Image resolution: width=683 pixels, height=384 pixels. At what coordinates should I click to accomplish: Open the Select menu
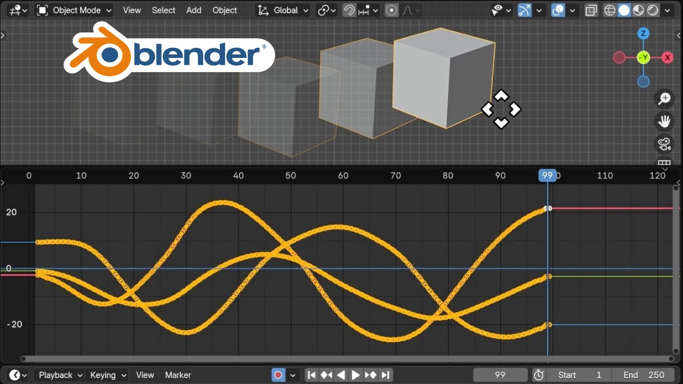[164, 10]
